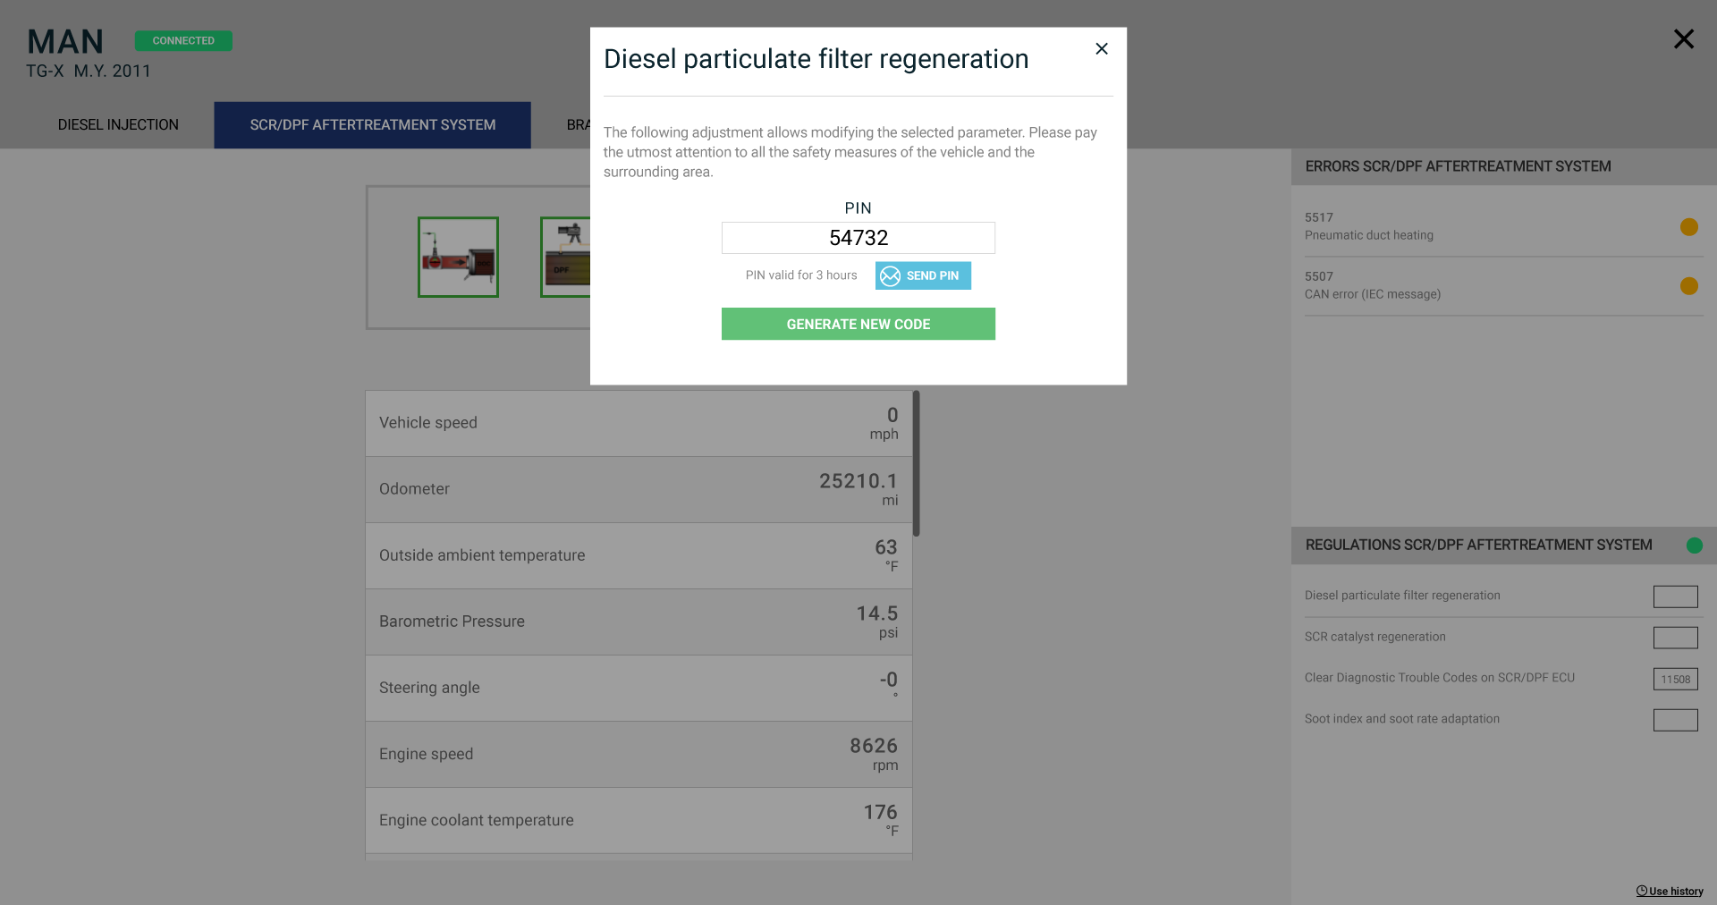1717x905 pixels.
Task: Click error 5507 CAN error entry
Action: click(x=1503, y=285)
